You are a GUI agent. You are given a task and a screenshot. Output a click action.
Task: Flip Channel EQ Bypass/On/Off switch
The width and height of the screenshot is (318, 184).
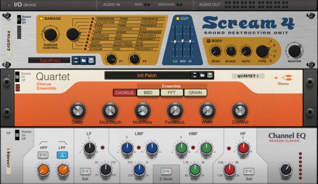[x=17, y=135]
